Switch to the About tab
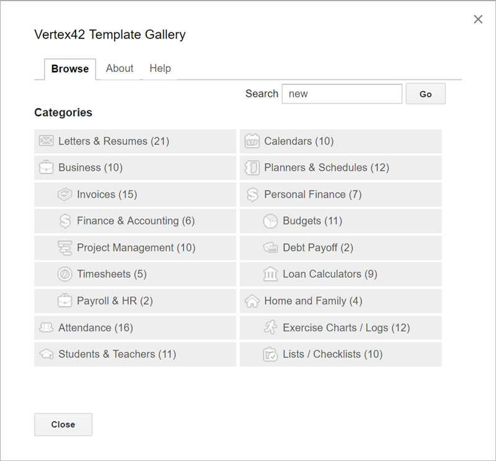This screenshot has height=461, width=496. coord(120,68)
